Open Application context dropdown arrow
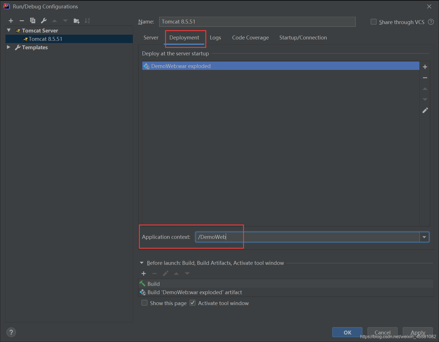The height and width of the screenshot is (342, 439). pos(424,237)
